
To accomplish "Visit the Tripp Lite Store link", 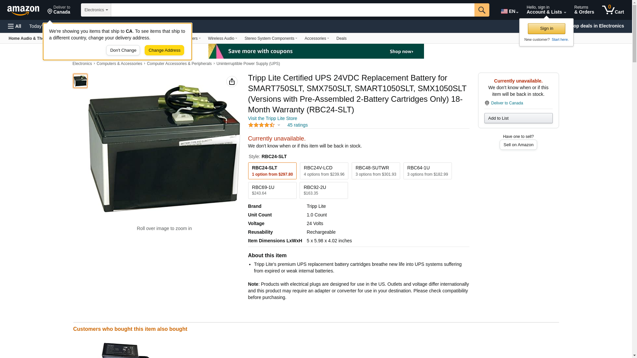I will pyautogui.click(x=272, y=118).
